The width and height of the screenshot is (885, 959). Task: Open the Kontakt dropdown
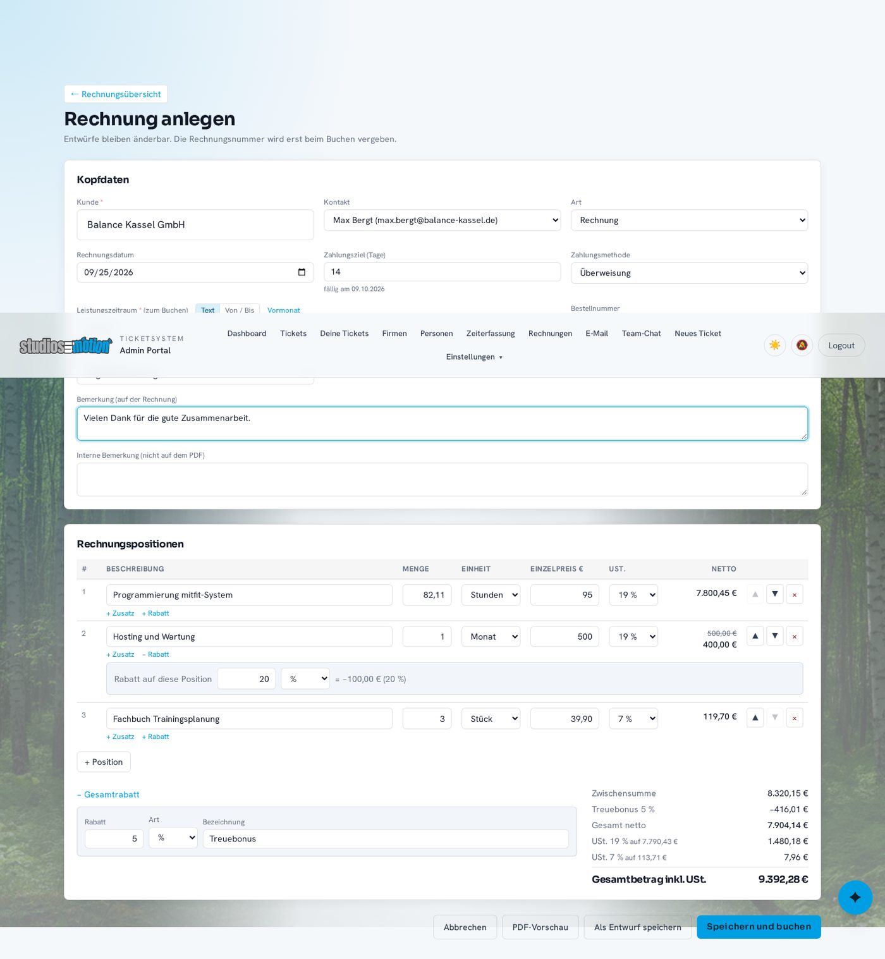[x=442, y=220]
